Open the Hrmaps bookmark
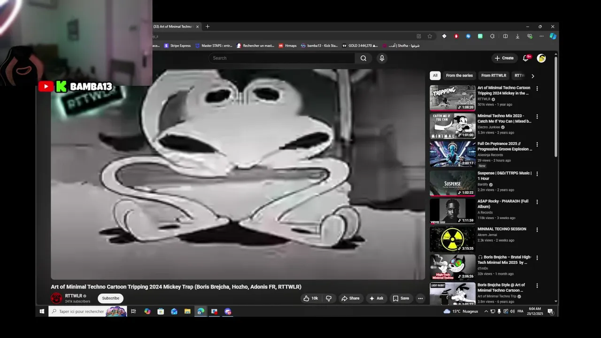 click(x=287, y=46)
